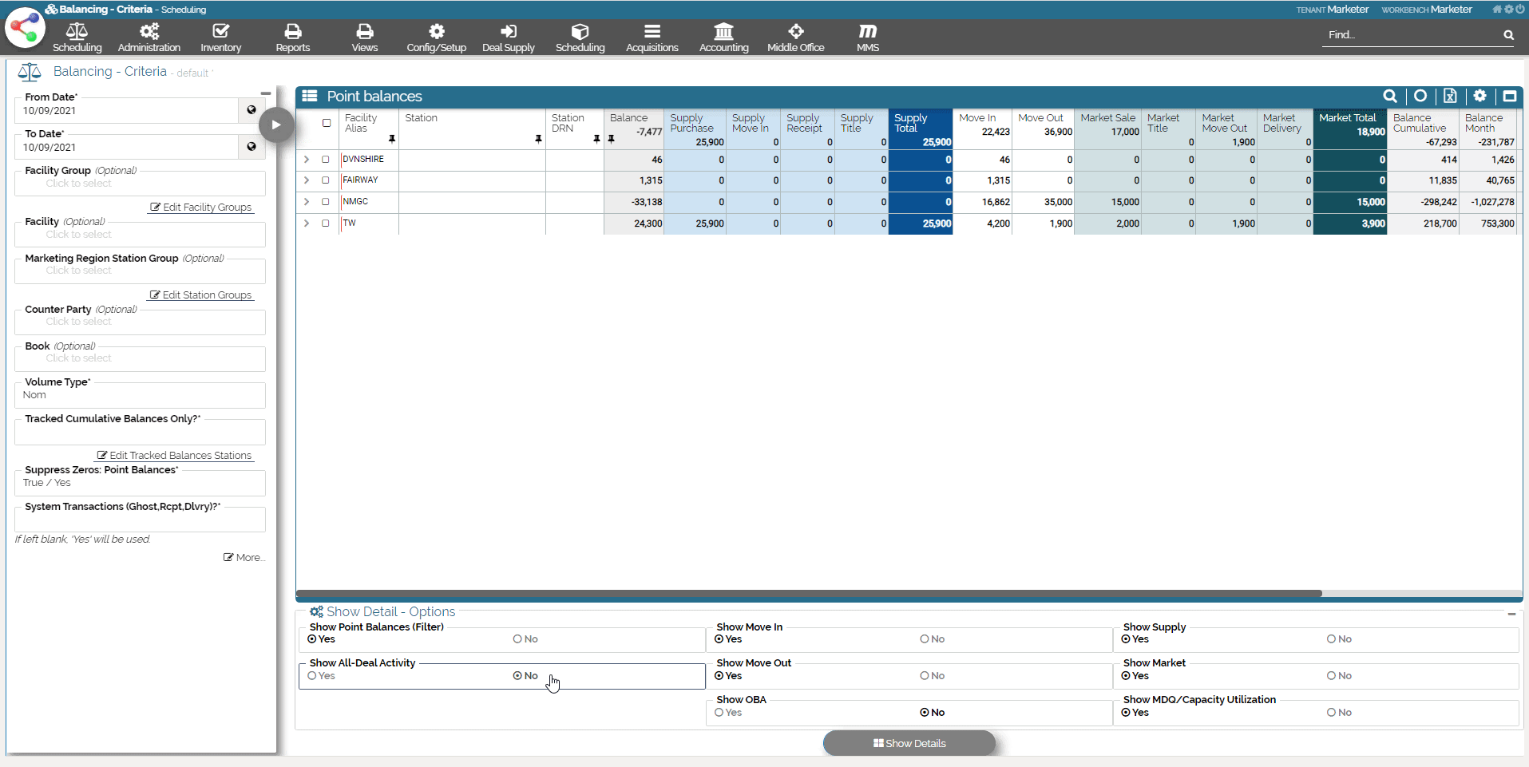Maximize the Point balances panel
Screen dimensions: 1529x767
1509,97
